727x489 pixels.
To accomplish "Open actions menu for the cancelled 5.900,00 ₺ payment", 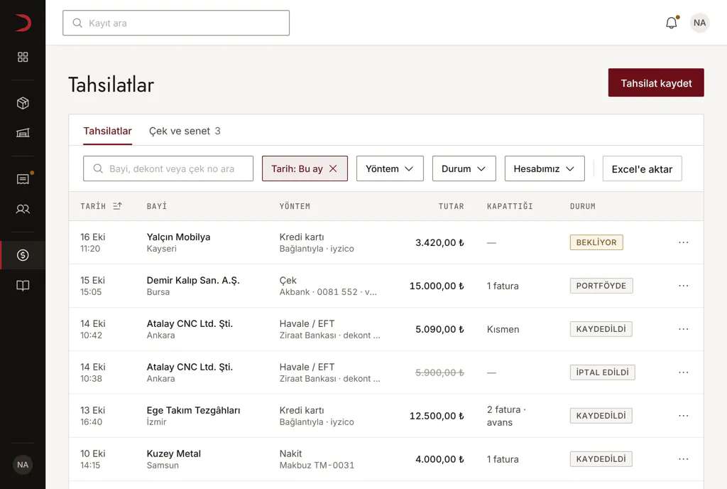I will 684,372.
